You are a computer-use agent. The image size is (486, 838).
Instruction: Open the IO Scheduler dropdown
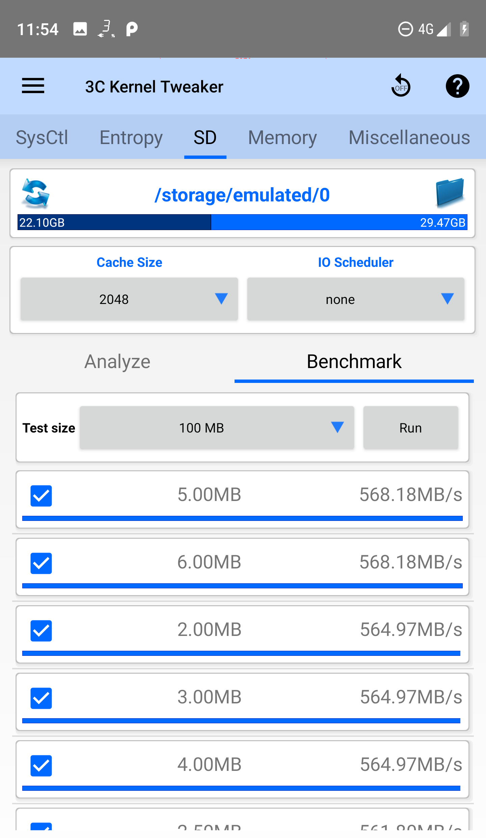[x=355, y=299]
